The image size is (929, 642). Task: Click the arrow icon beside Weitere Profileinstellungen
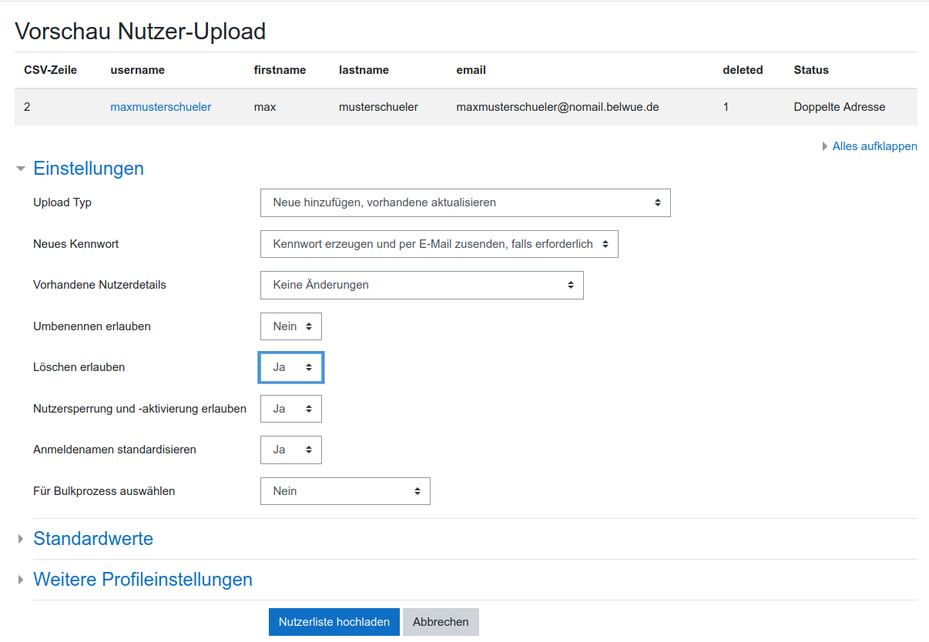(x=21, y=580)
